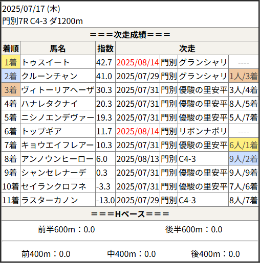Click the 着順 column header
Screen dimensions: 260x263
pos(11,49)
